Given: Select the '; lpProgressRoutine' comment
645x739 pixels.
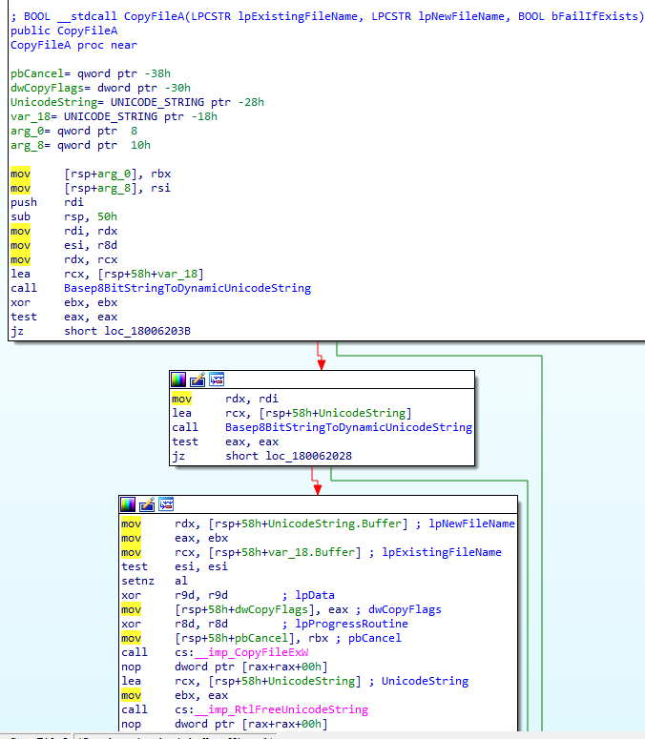Looking at the screenshot, I should (x=345, y=624).
